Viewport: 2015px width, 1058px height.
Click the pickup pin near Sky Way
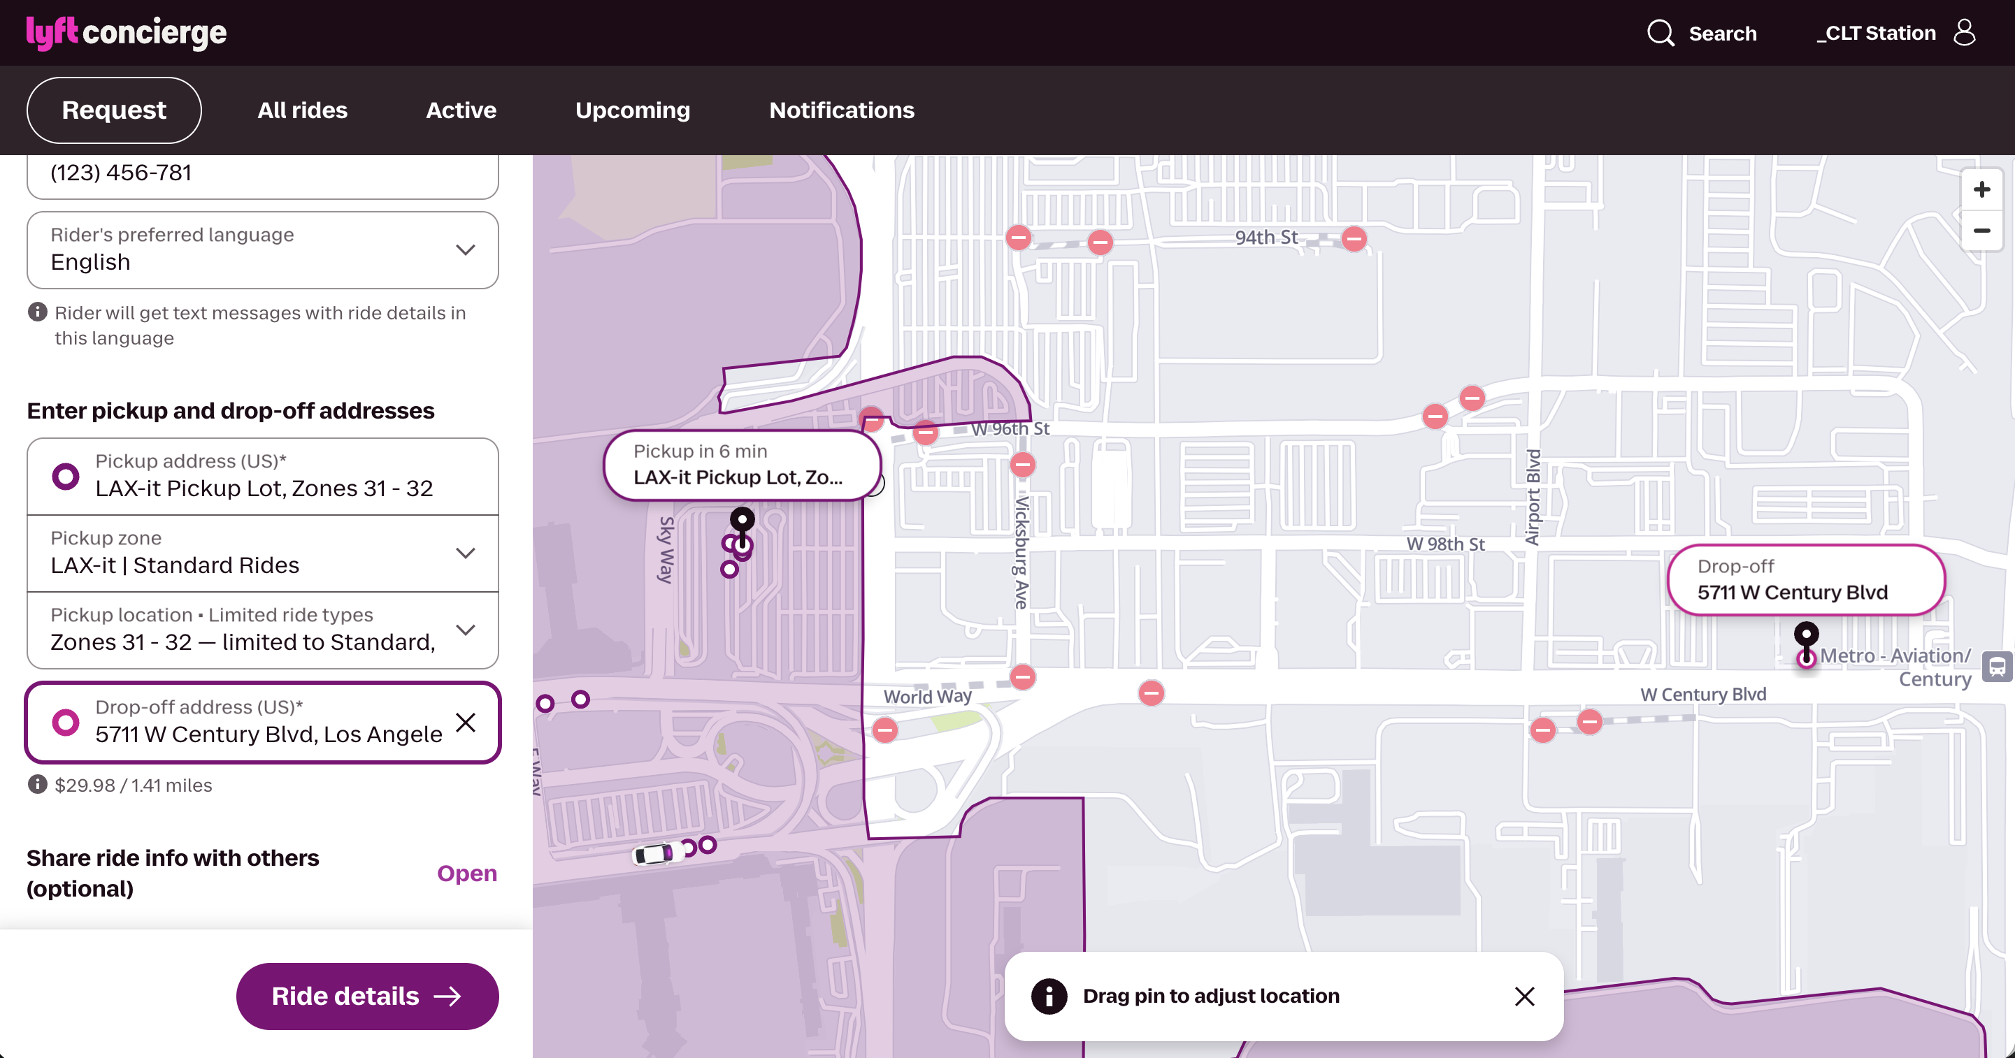[742, 521]
